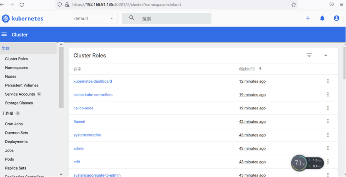Open Replica Sets in the sidebar
The height and width of the screenshot is (177, 346).
point(15,168)
